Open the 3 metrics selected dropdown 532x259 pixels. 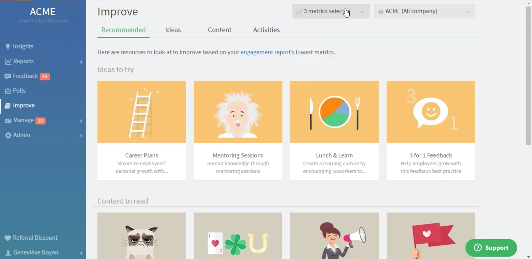331,11
